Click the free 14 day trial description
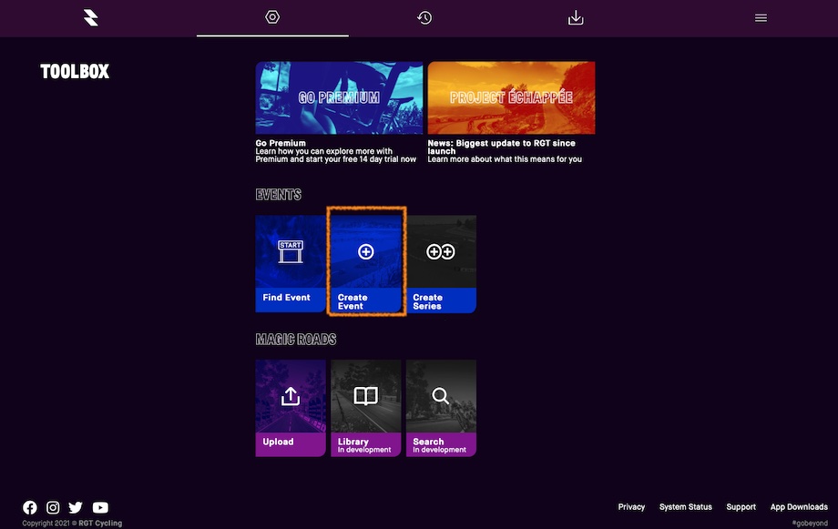 pos(335,155)
